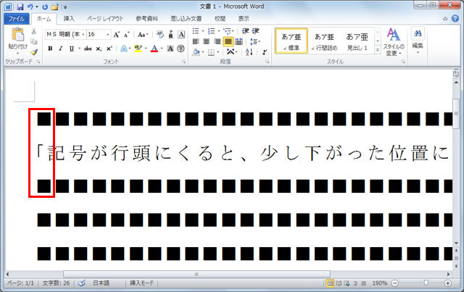Image resolution: width=464 pixels, height=292 pixels.
Task: Open Find via the binoculars icon
Action: click(x=418, y=33)
